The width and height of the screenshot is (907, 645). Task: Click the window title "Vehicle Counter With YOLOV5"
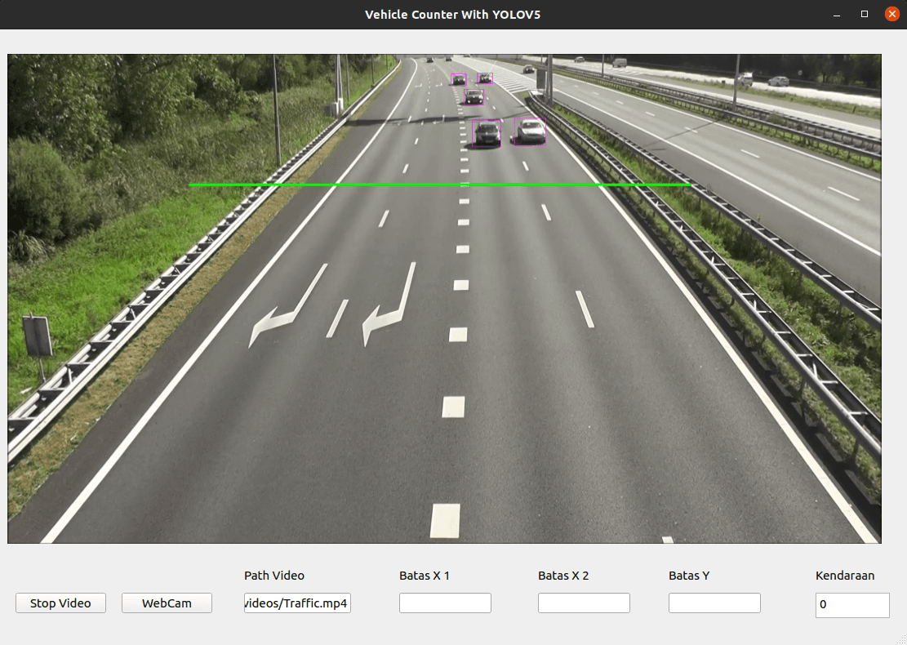point(453,15)
